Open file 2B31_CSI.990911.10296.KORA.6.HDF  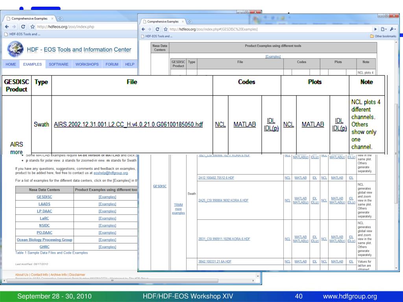tap(224, 239)
